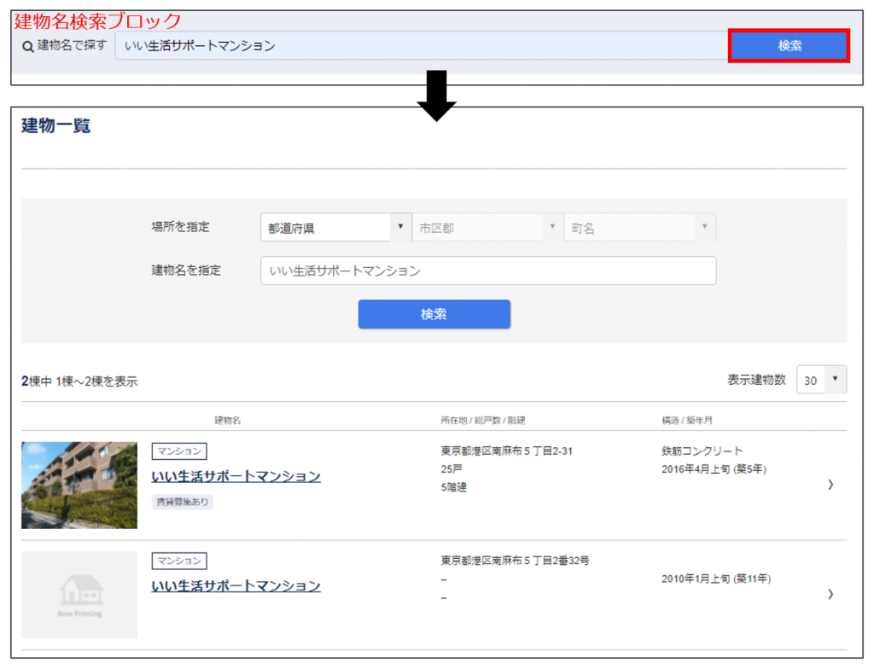Click the right chevron on the 2010年1月上旬 row
Screen dimensions: 874x669
tap(830, 594)
